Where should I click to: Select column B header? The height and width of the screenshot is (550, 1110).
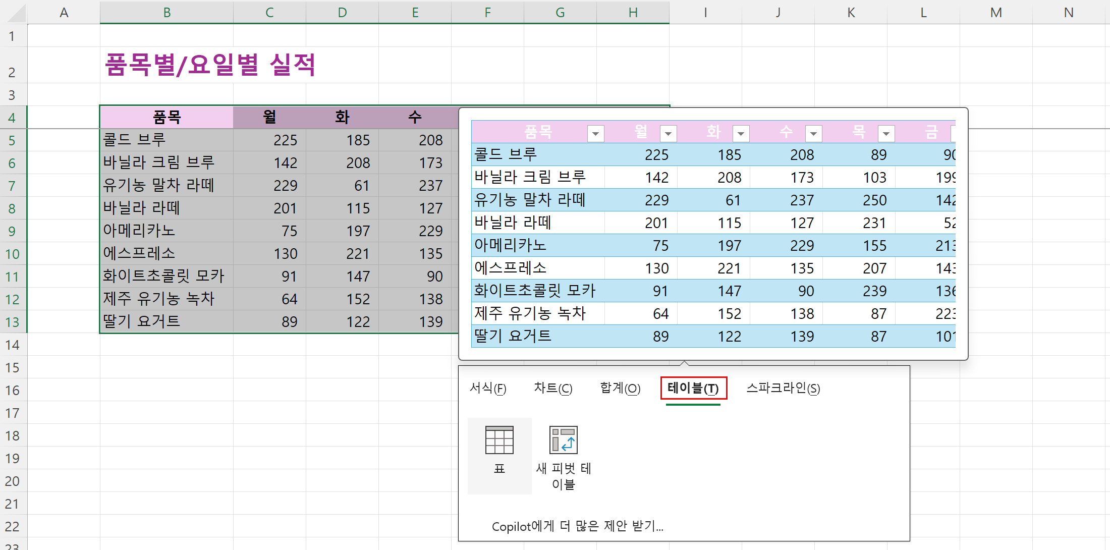[166, 12]
